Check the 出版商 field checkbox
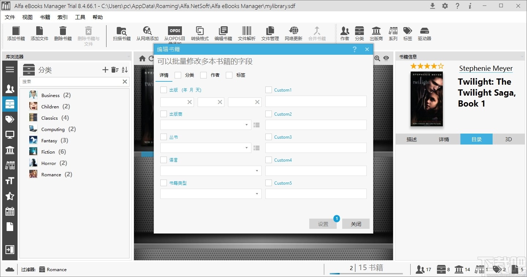The height and width of the screenshot is (277, 527). (x=164, y=114)
